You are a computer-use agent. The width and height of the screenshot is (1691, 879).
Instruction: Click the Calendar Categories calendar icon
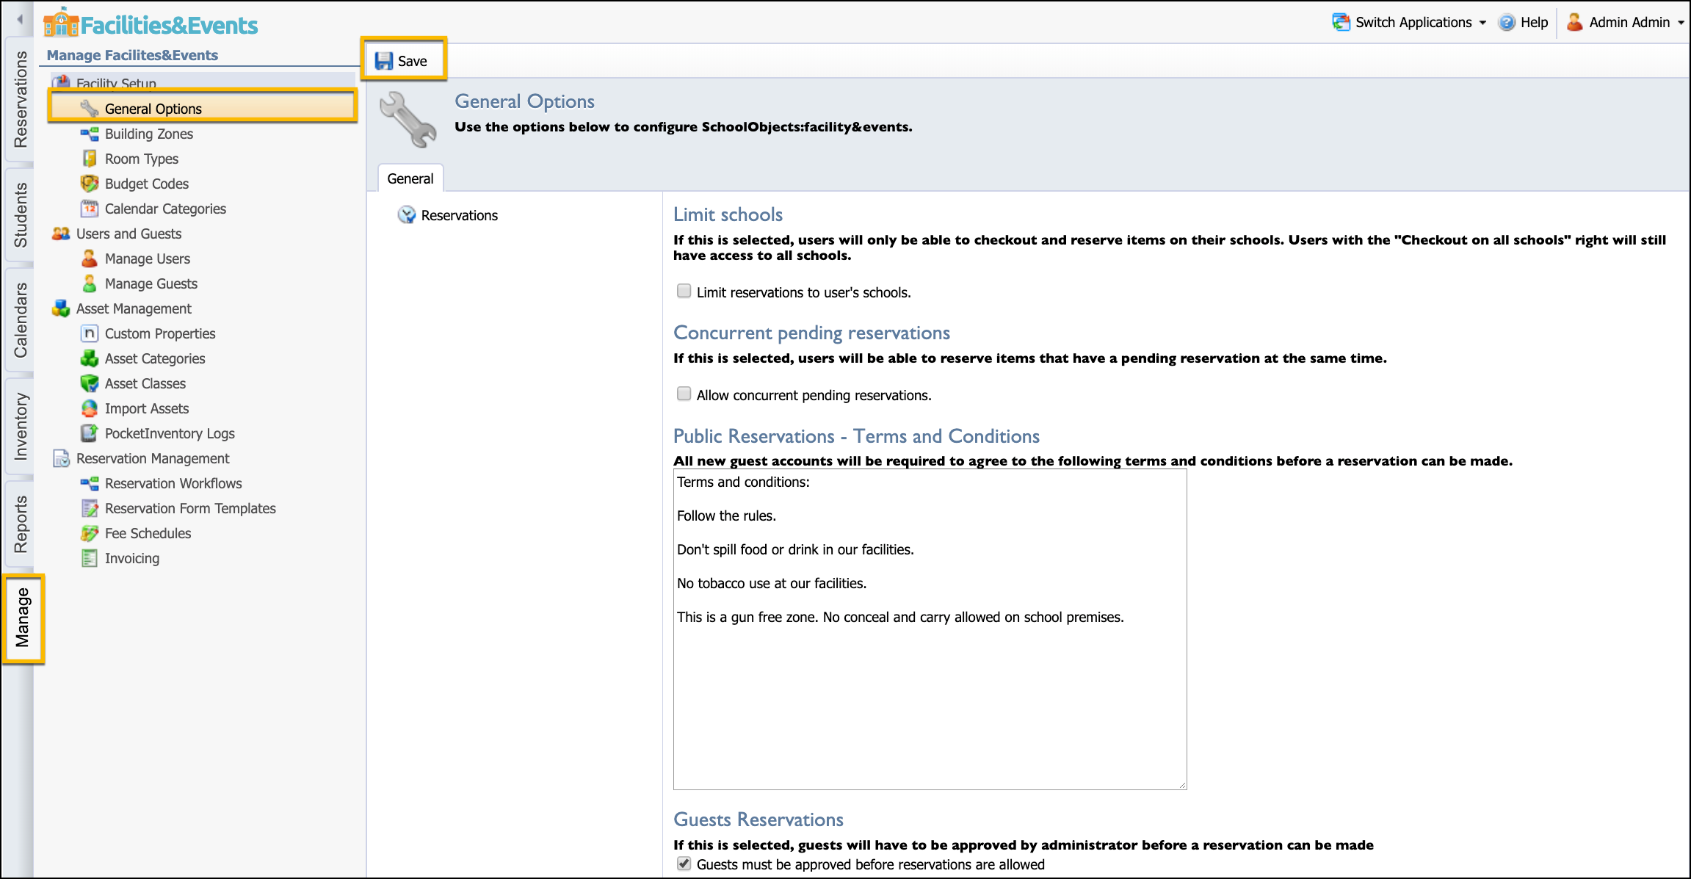(90, 209)
